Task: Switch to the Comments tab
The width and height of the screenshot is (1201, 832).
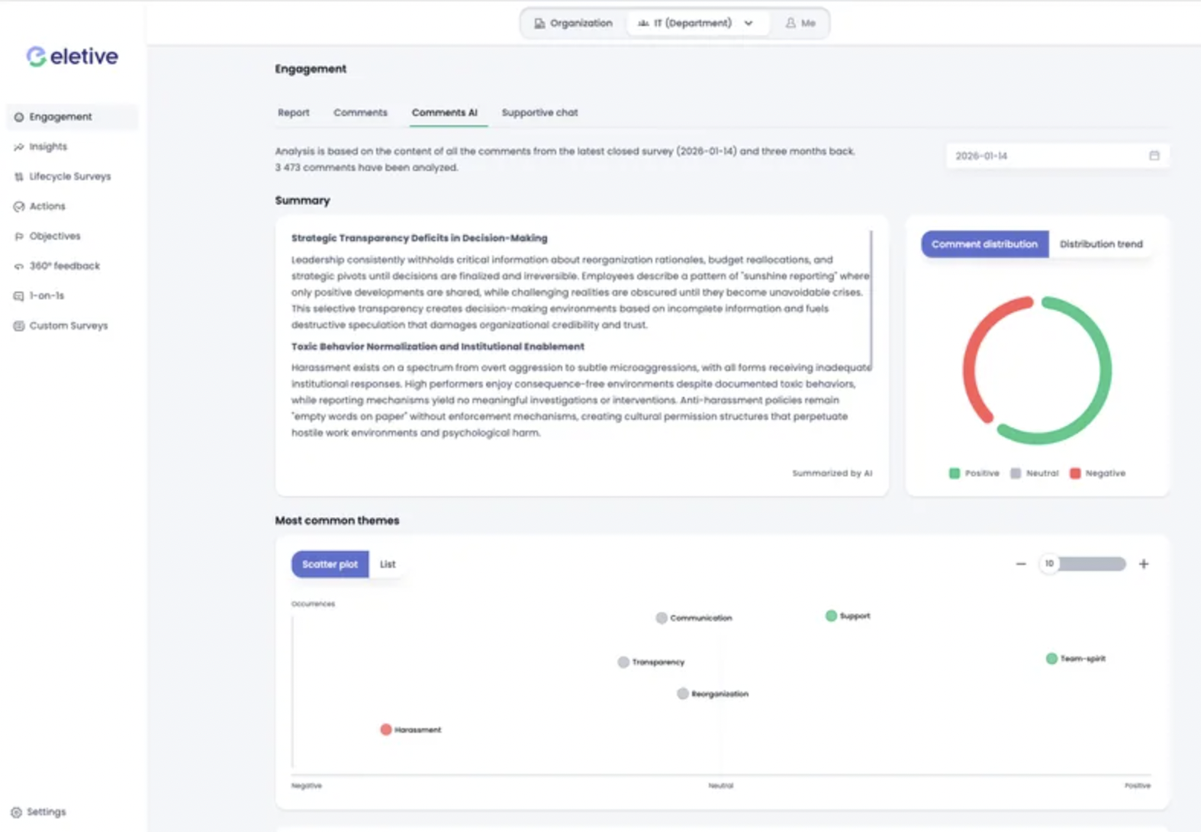Action: pos(360,112)
